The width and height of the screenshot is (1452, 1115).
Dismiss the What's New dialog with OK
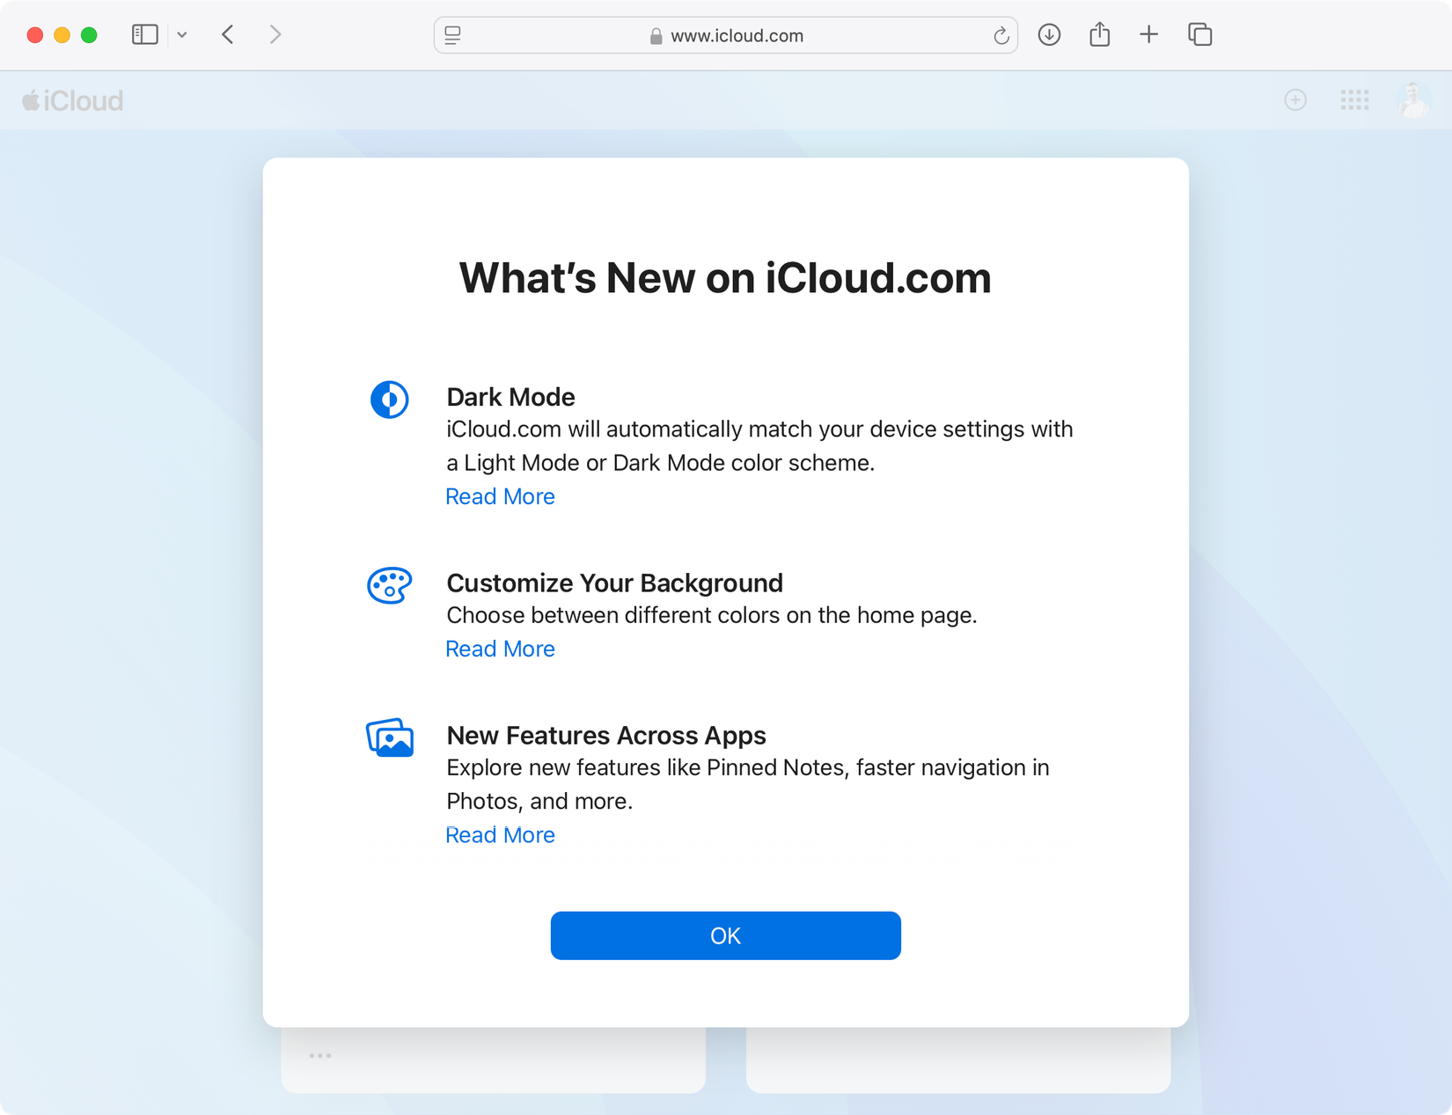pyautogui.click(x=725, y=935)
